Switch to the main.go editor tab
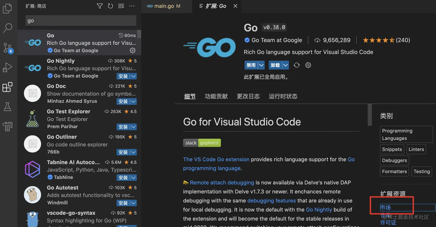 click(166, 6)
